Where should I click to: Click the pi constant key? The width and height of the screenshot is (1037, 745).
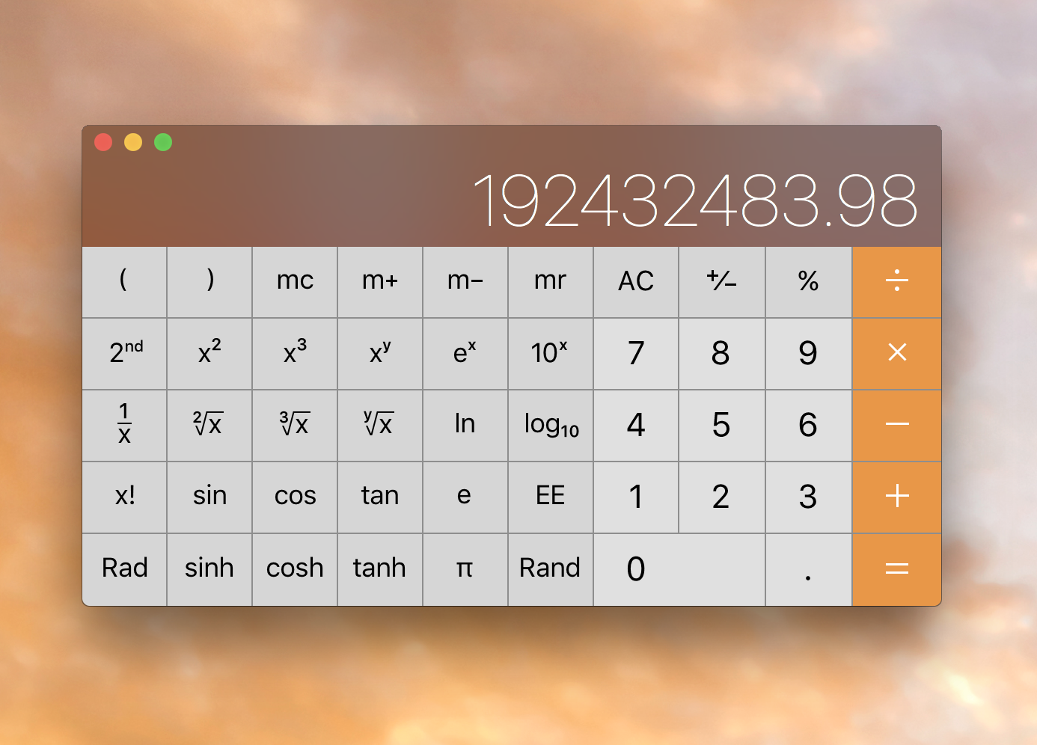point(465,568)
